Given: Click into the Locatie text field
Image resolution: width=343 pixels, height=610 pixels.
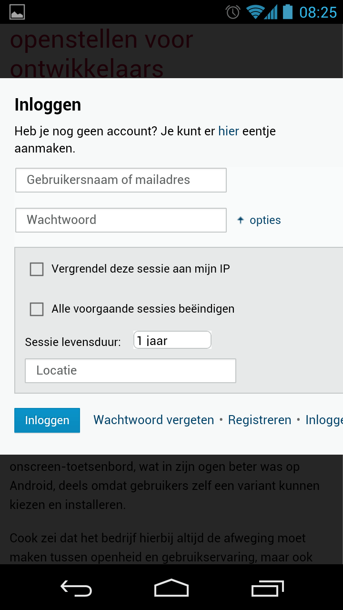Looking at the screenshot, I should click(x=131, y=371).
